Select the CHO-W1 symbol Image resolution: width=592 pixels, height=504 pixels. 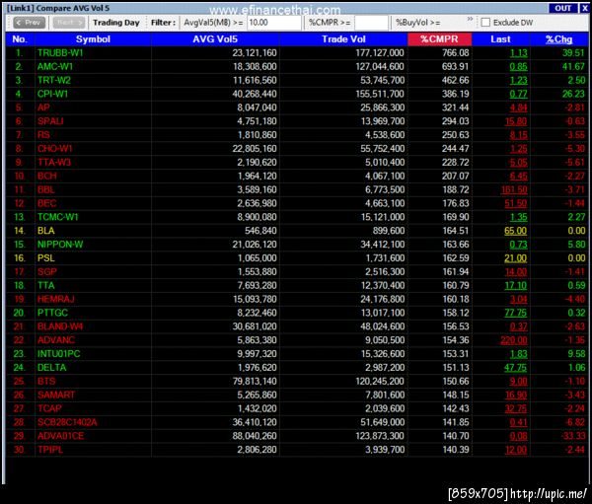click(54, 149)
